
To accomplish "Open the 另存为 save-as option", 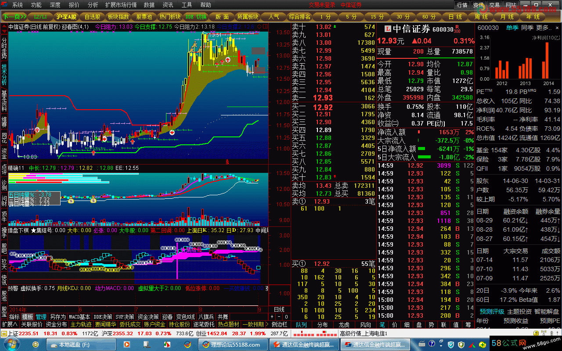I will point(58,317).
